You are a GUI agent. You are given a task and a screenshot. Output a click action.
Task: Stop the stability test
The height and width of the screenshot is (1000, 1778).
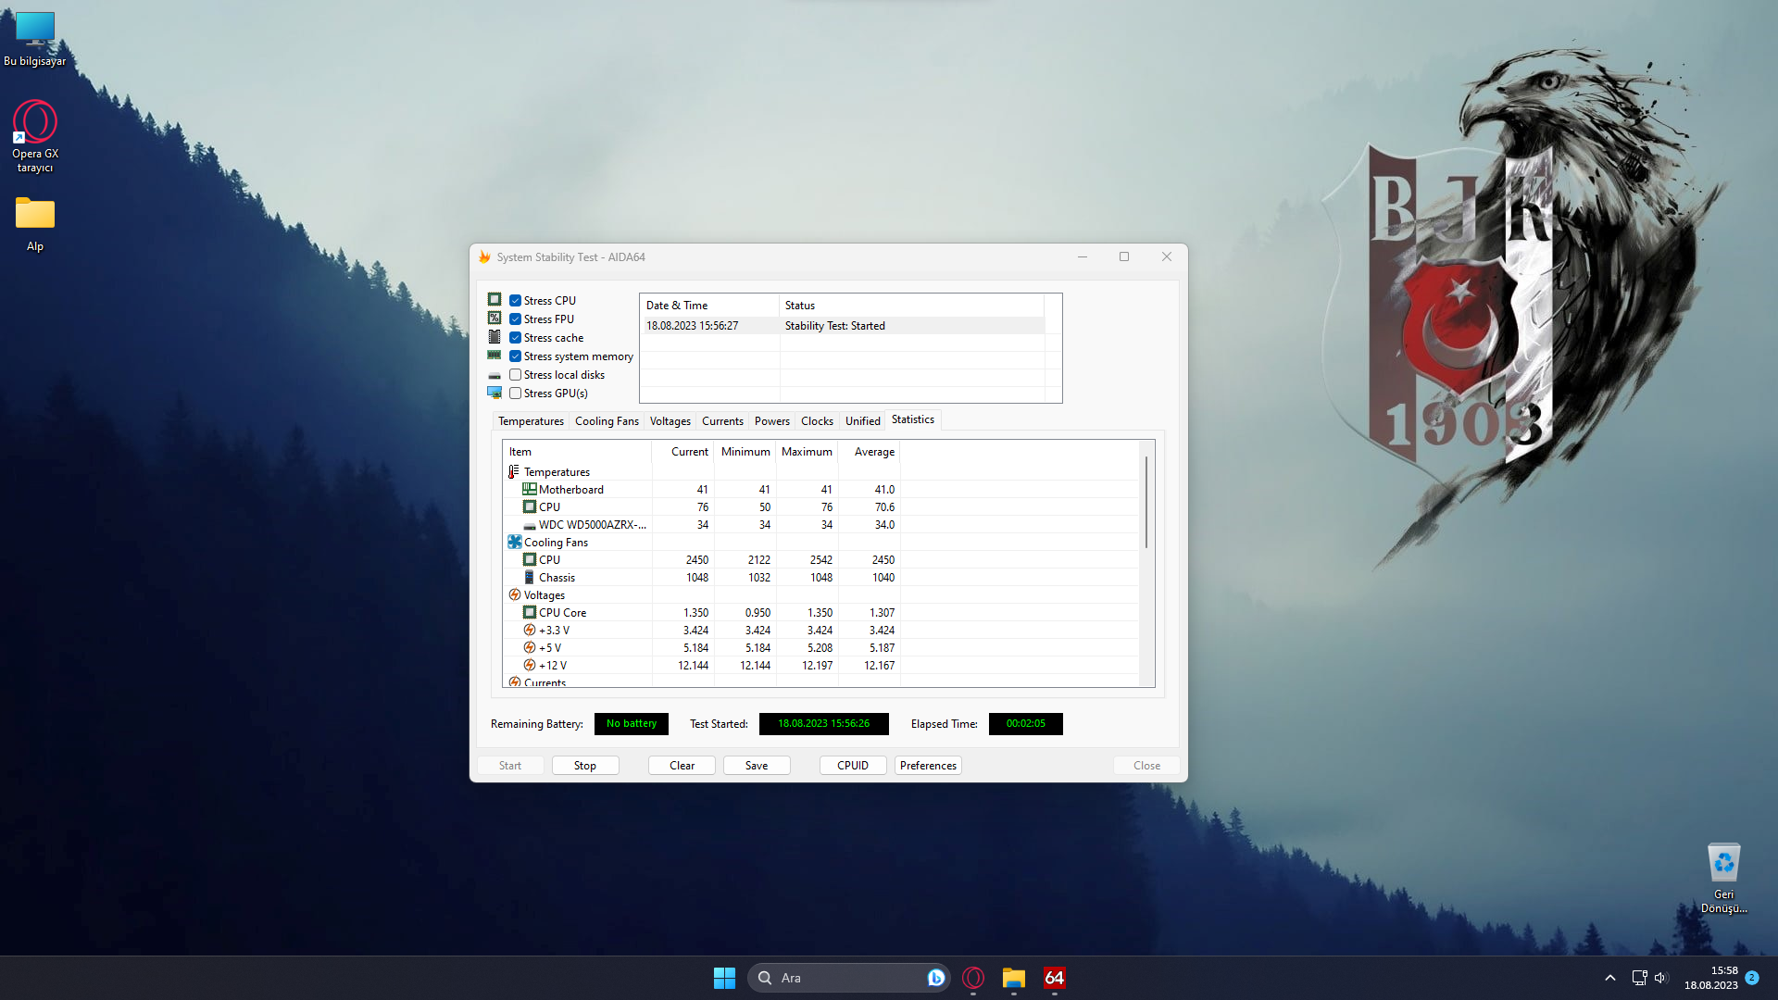click(x=584, y=766)
